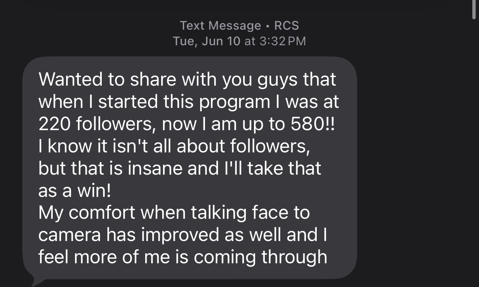Click the "3:32 PM" time text
The width and height of the screenshot is (479, 287).
283,41
